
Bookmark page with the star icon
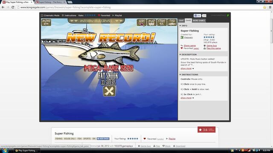click(x=264, y=7)
